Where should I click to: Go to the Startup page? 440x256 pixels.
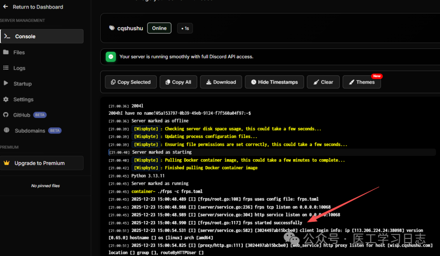pyautogui.click(x=22, y=84)
